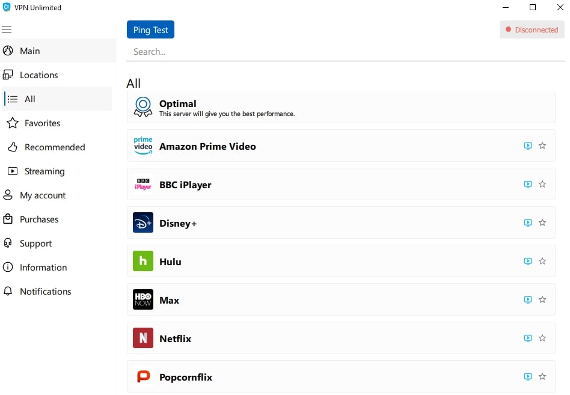Select the Hulu server name
The image size is (570, 395).
[x=171, y=262]
